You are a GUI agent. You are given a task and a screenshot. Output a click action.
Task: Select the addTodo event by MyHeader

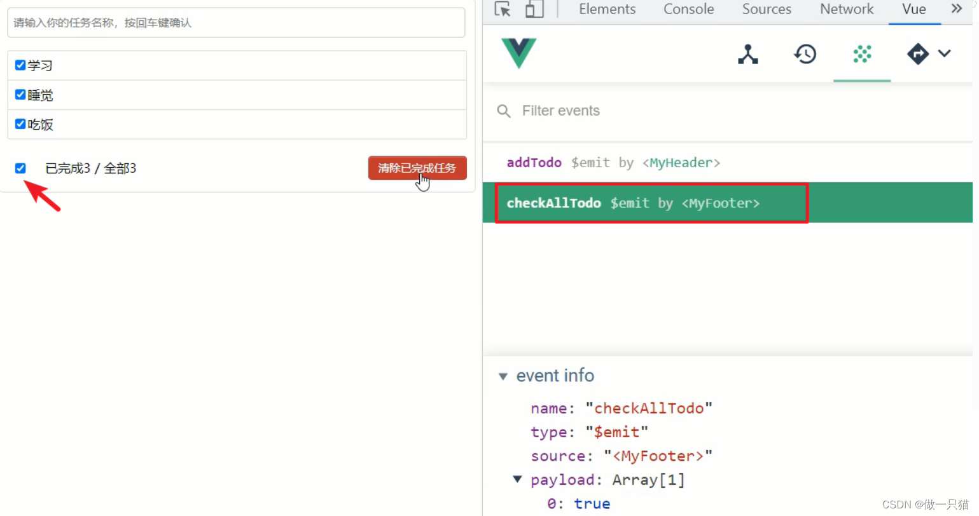(728, 163)
